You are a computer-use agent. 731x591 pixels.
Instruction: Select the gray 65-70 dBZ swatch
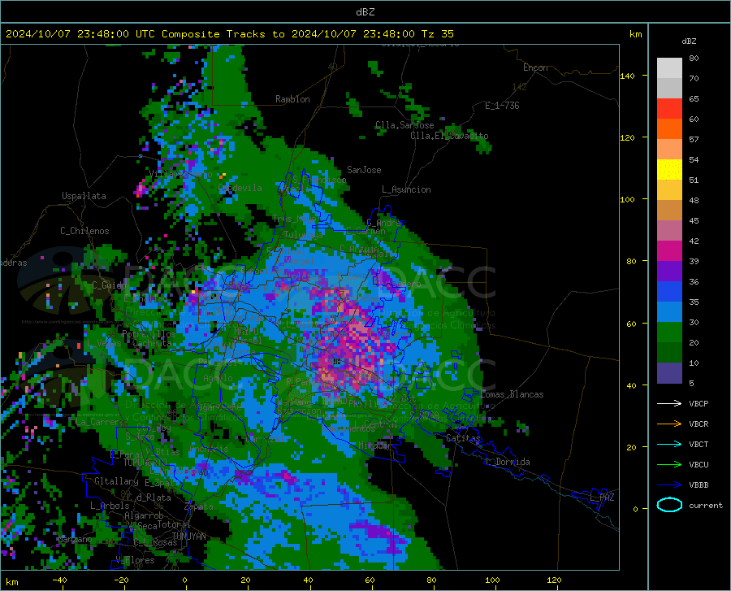point(669,88)
